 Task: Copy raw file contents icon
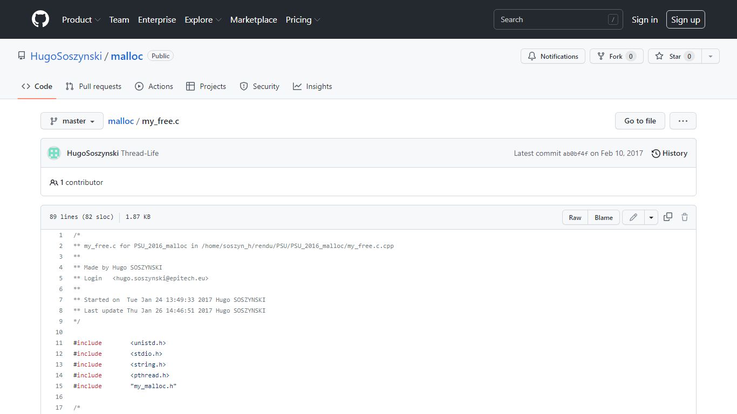pyautogui.click(x=668, y=217)
